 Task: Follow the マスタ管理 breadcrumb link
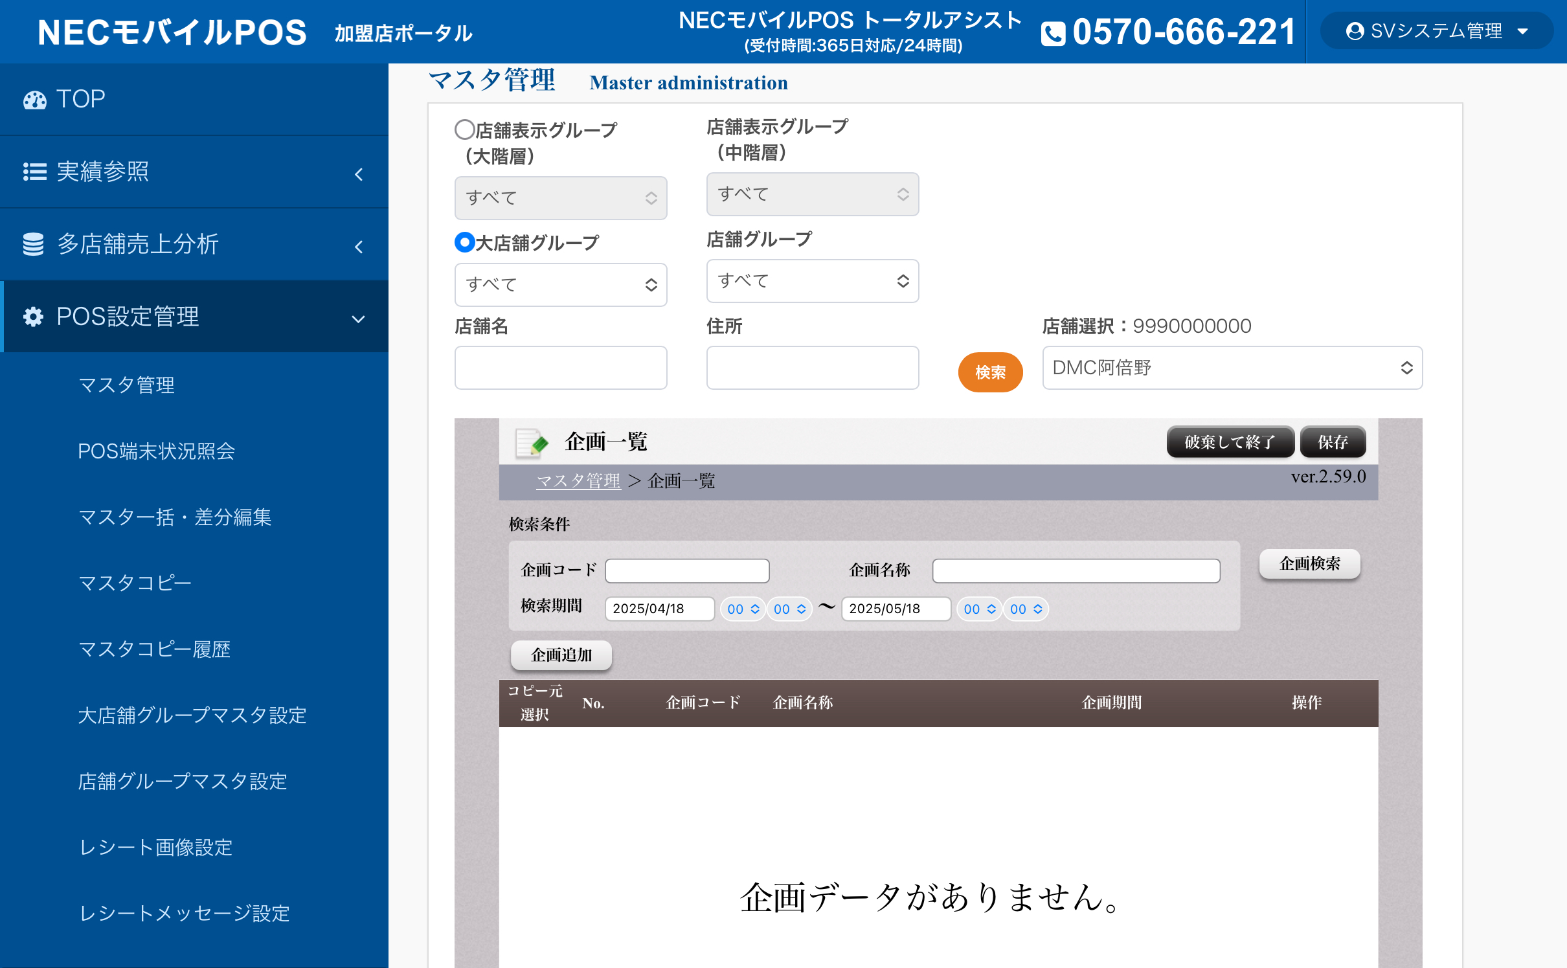pyautogui.click(x=578, y=481)
